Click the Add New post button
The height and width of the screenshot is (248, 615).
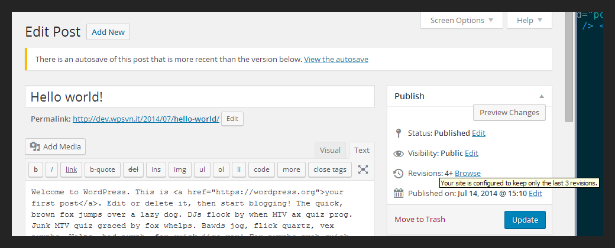[x=108, y=32]
